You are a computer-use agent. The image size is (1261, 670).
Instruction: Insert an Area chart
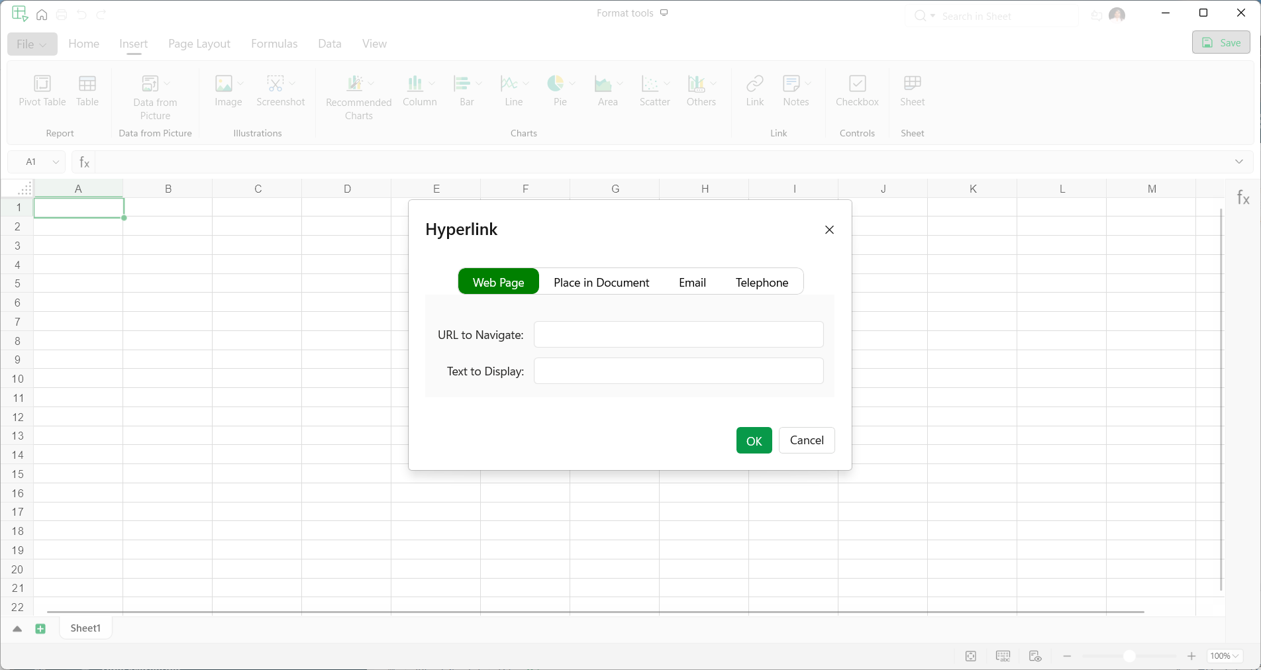point(603,83)
